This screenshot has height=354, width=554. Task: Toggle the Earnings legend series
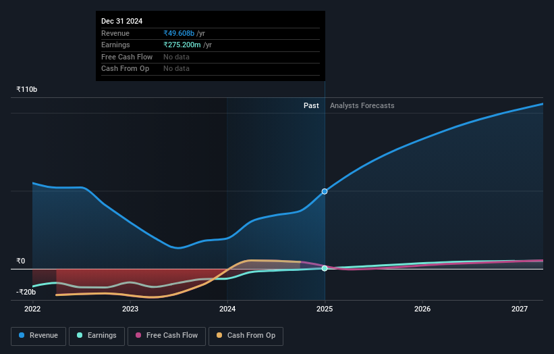[x=96, y=336]
